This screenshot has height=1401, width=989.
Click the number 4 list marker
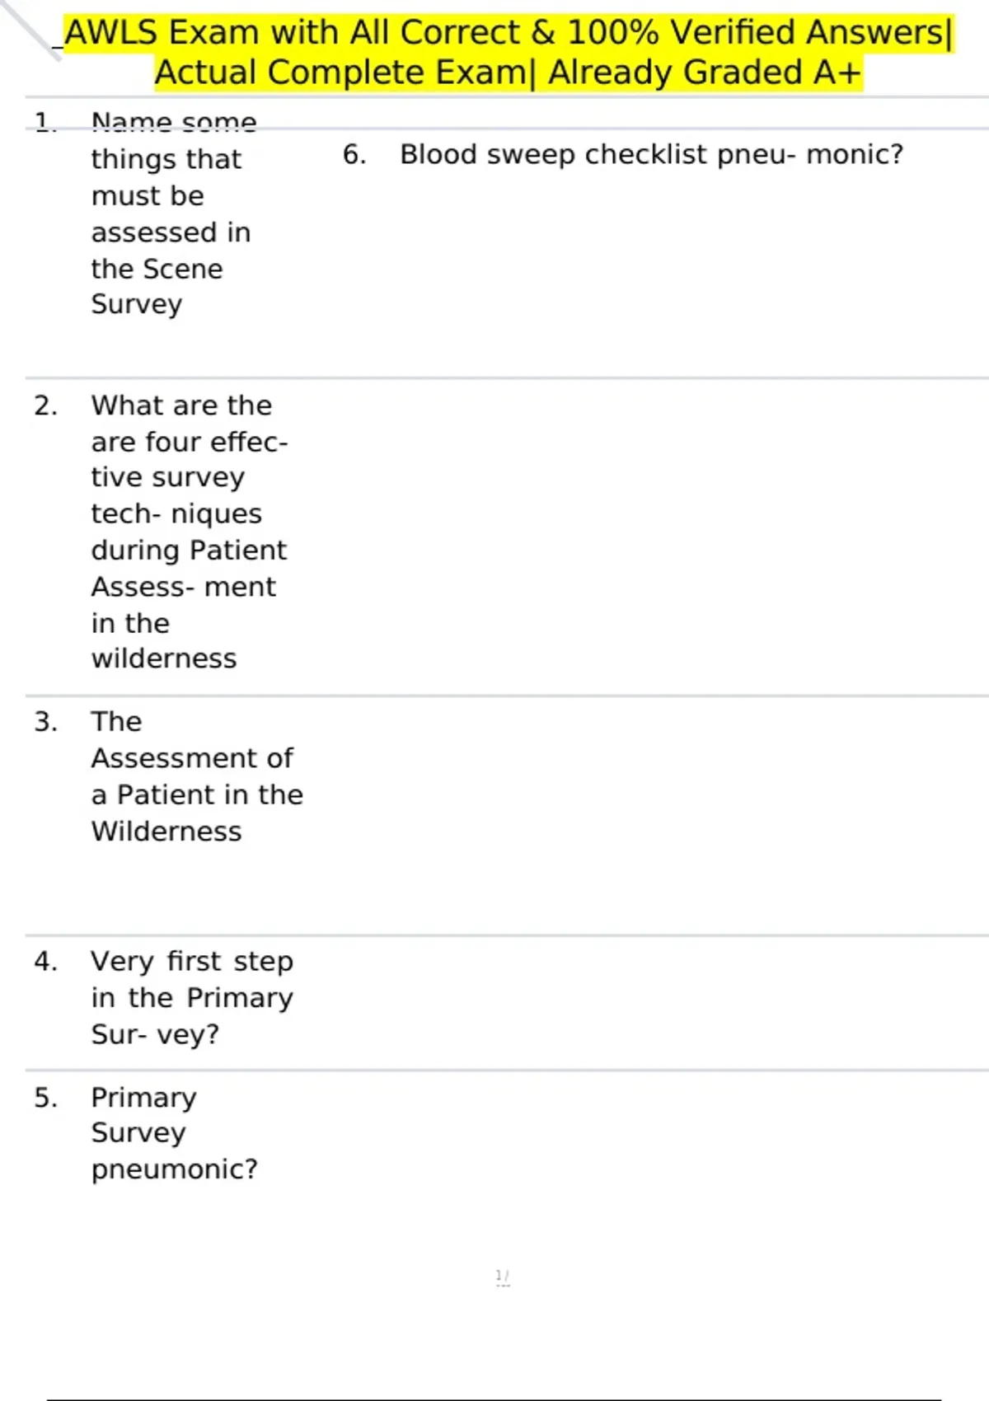pyautogui.click(x=45, y=961)
